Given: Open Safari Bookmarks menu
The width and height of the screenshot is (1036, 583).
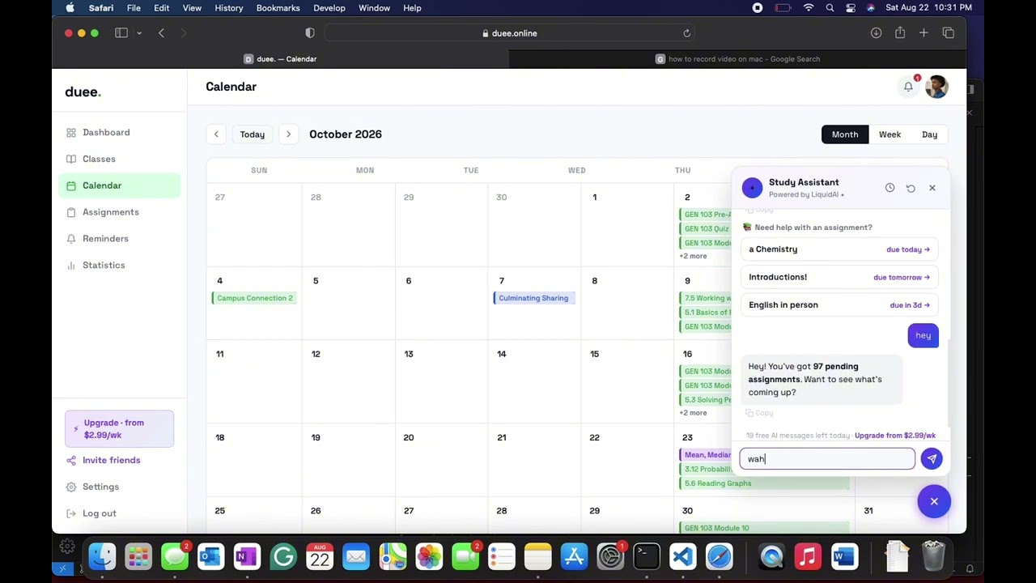Looking at the screenshot, I should 278,8.
